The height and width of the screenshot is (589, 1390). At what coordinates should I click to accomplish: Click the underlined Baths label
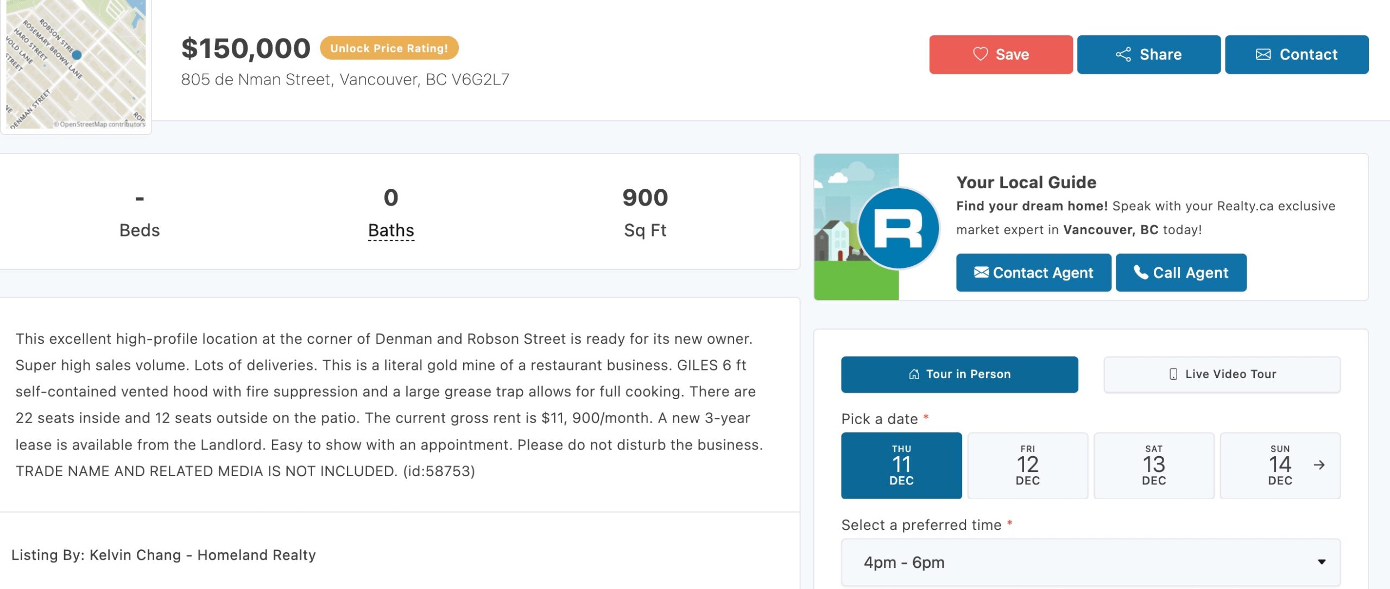tap(391, 231)
